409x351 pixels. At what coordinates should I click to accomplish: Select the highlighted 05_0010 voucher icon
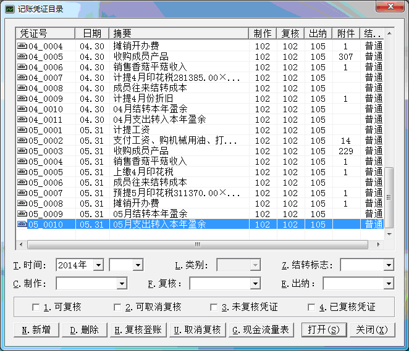(x=22, y=225)
